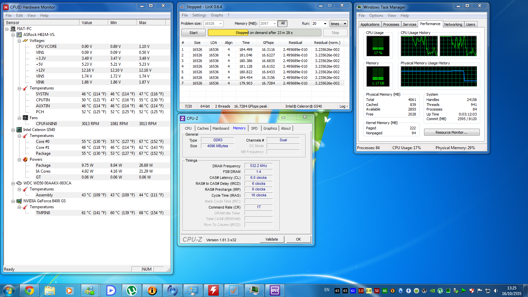Open the Run count dropdown in LinX
Image resolution: width=528 pixels, height=297 pixels.
pos(325,24)
